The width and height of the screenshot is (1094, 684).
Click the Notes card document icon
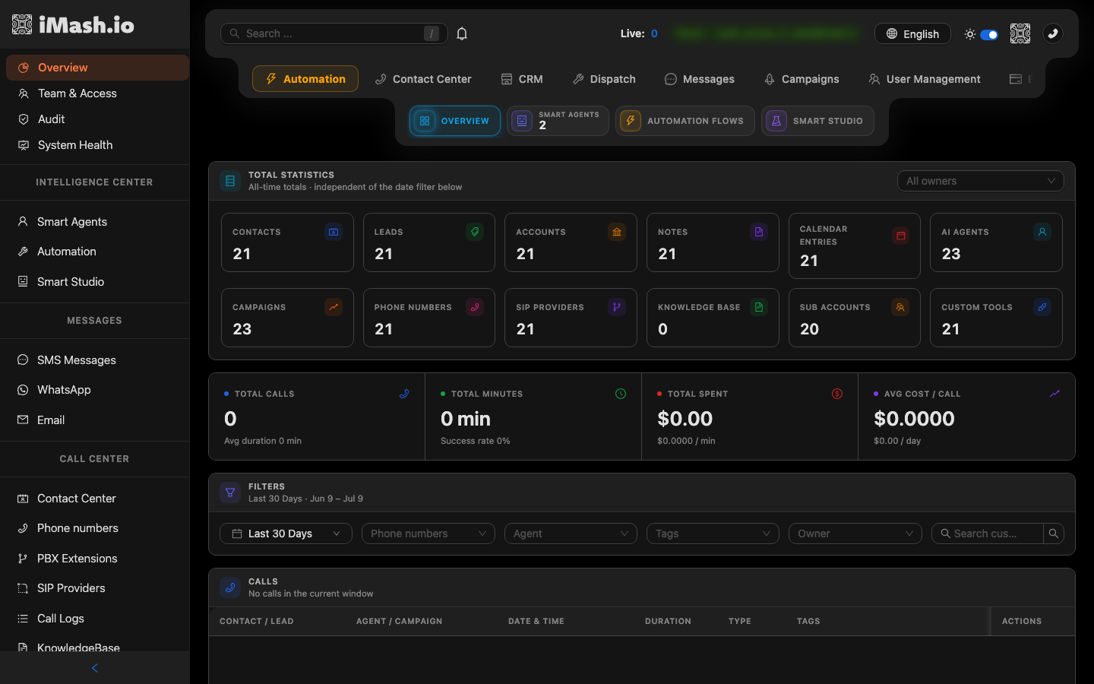click(x=759, y=232)
